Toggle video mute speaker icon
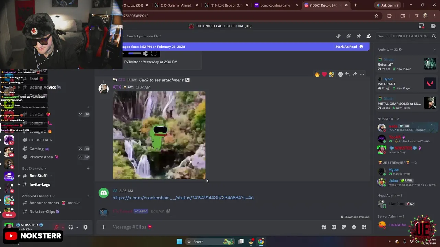This screenshot has width=440, height=247. [x=146, y=54]
